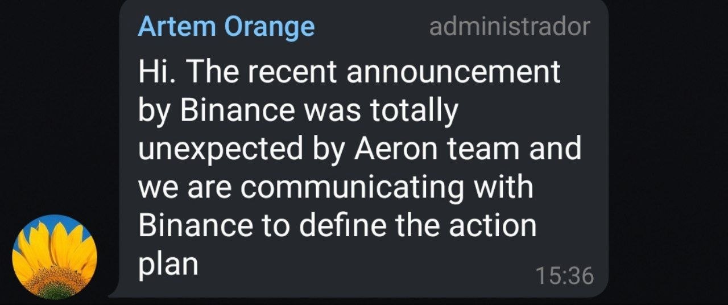Select the word totally
This screenshot has width=728, height=305.
click(x=414, y=110)
